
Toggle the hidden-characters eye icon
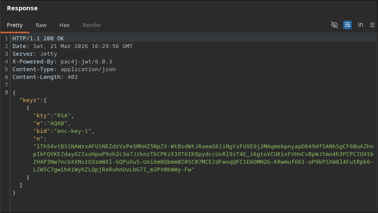click(334, 25)
